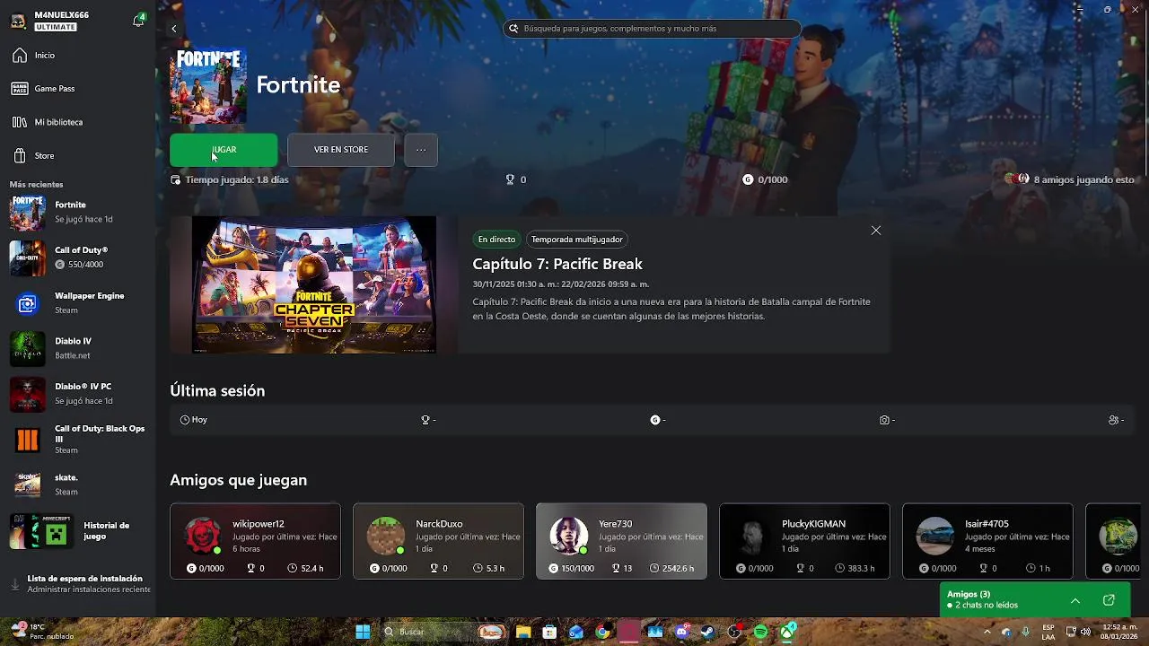Click Yere730 avatar icon

coord(569,536)
